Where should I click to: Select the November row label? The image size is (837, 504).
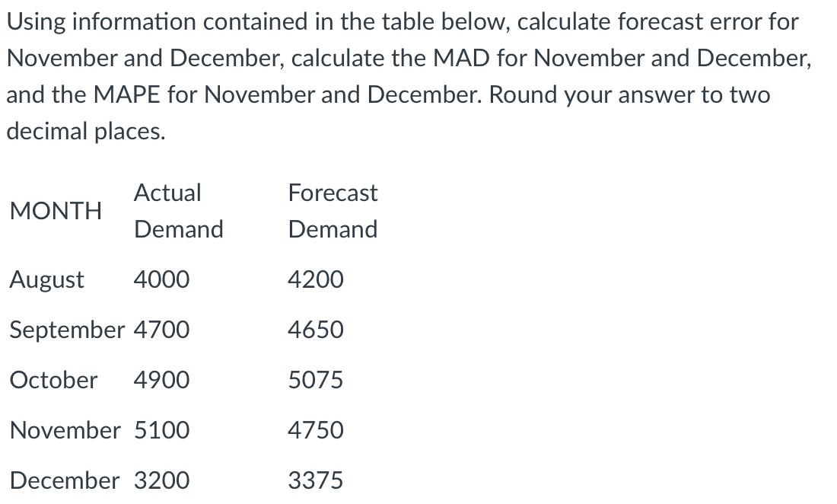(x=65, y=430)
